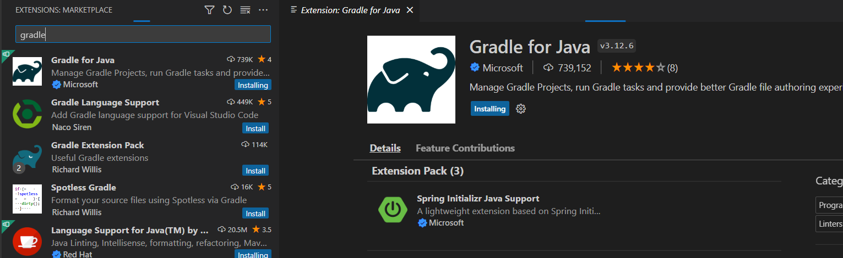
Task: Click the Naco Siren publisher name
Action: [72, 127]
